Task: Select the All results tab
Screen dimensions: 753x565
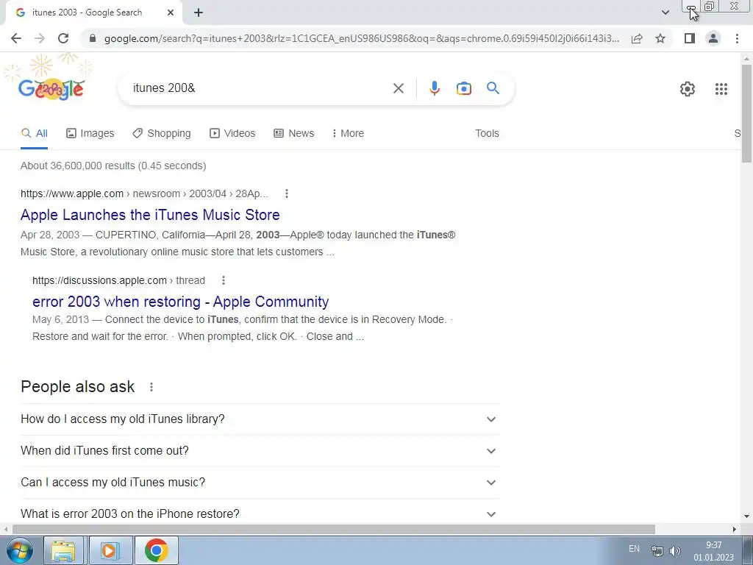Action: click(x=34, y=134)
